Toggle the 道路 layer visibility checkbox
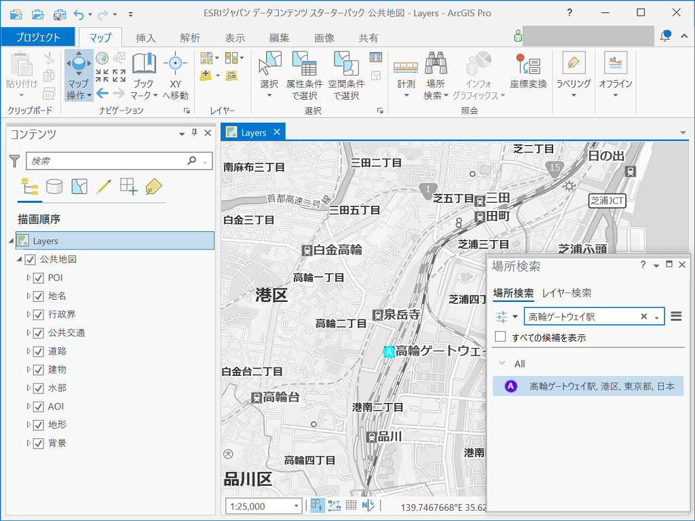This screenshot has height=521, width=695. click(x=38, y=351)
